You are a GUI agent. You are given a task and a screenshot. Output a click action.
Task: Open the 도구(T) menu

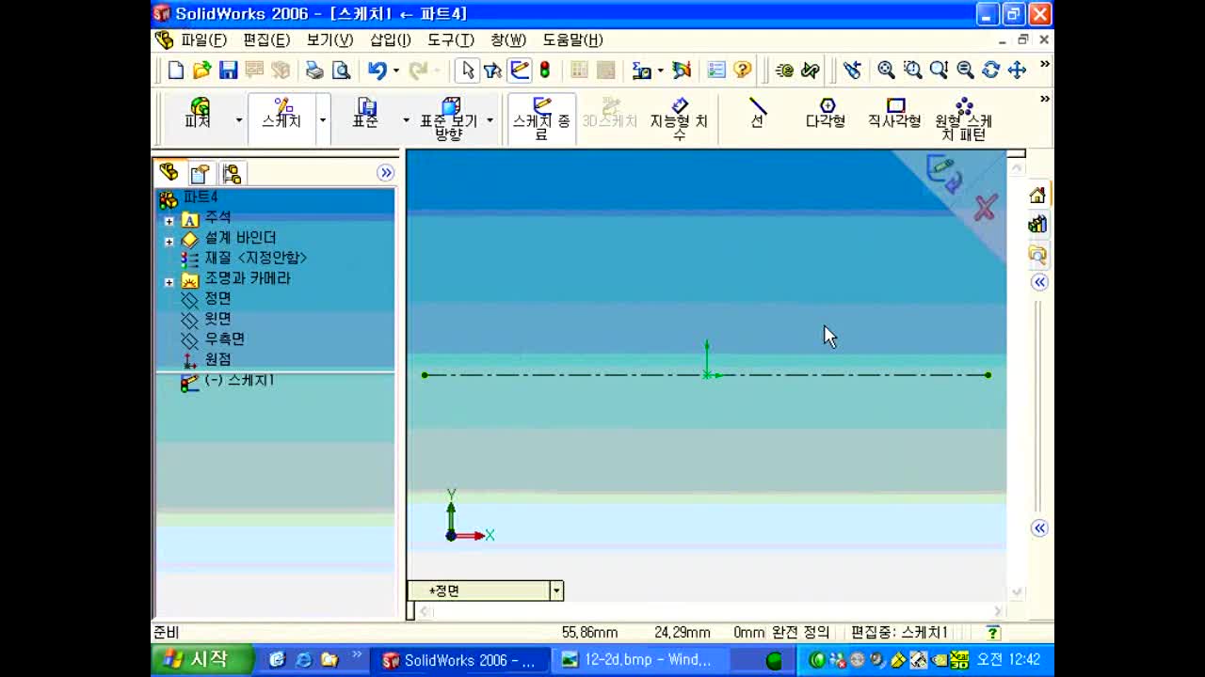[451, 39]
